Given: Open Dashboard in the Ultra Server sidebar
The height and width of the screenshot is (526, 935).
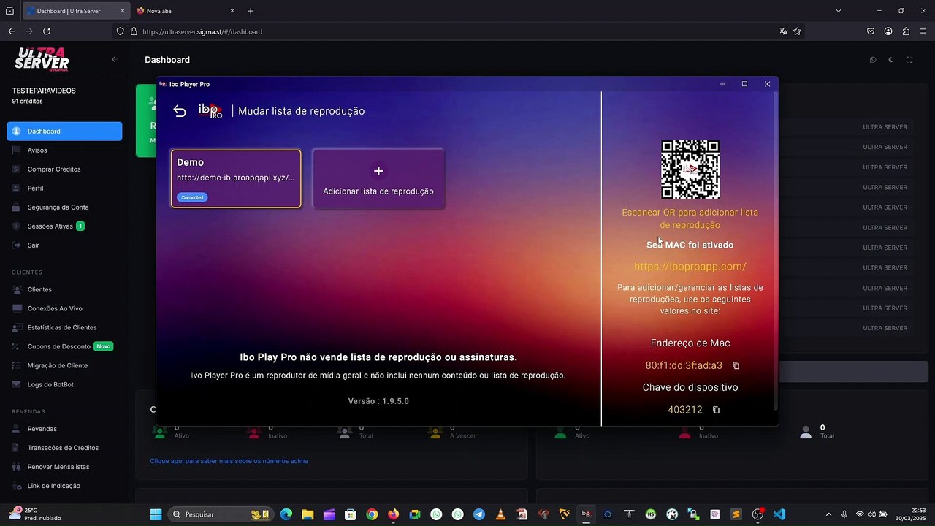Looking at the screenshot, I should (x=64, y=131).
